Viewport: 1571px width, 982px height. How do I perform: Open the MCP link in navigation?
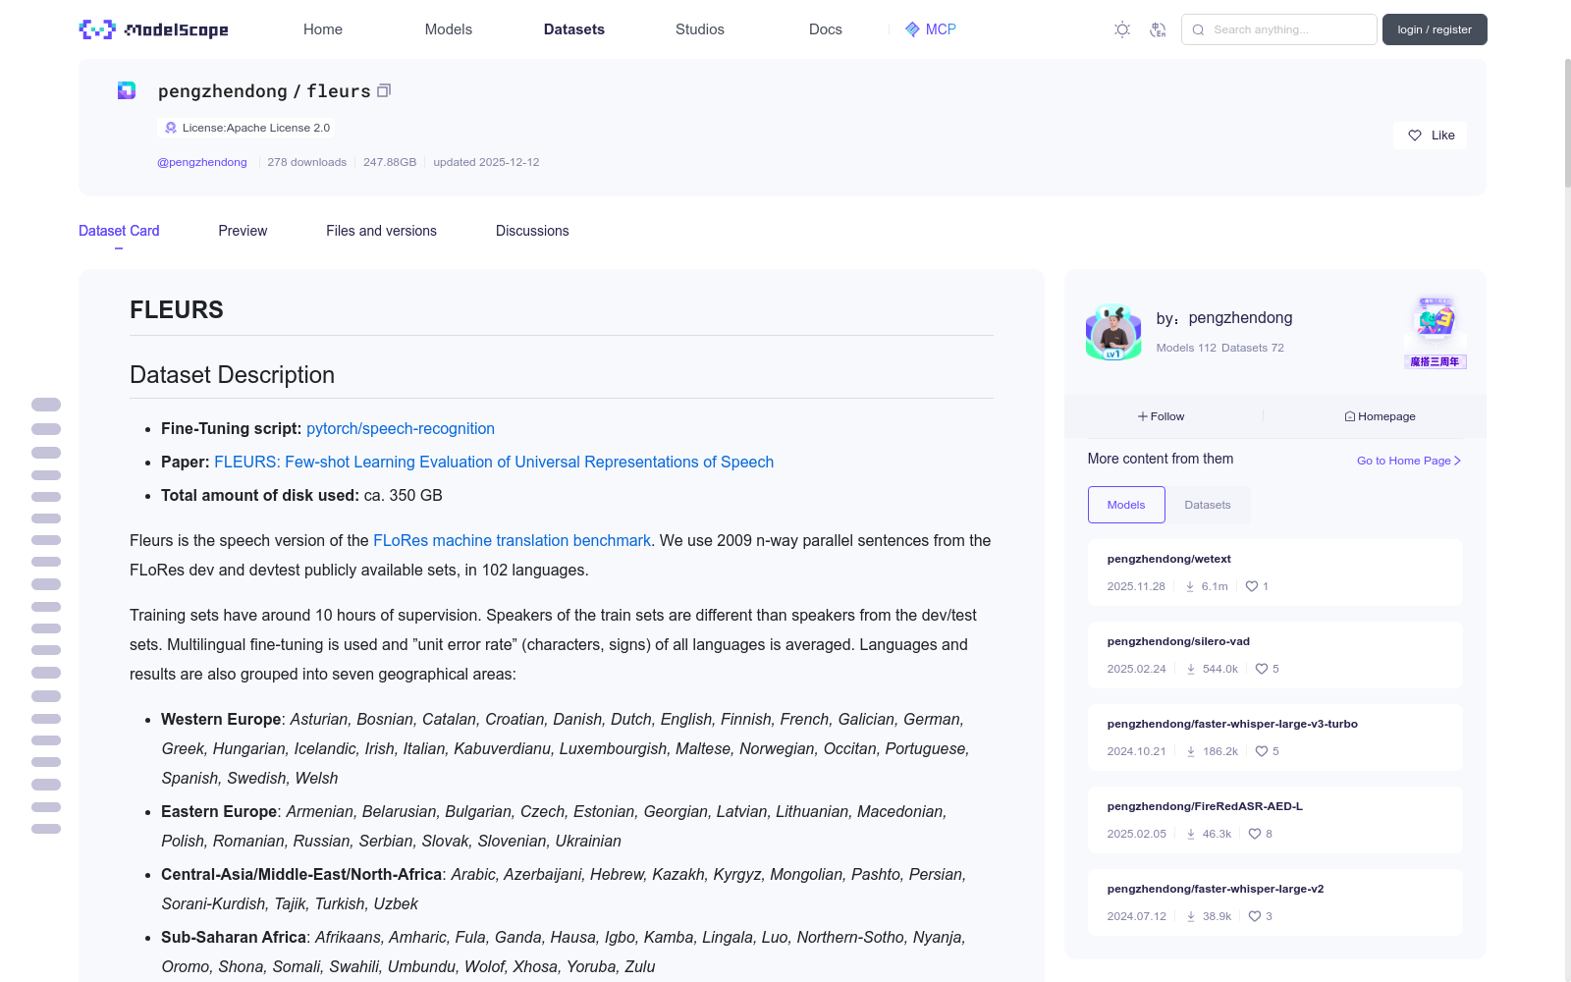click(930, 29)
